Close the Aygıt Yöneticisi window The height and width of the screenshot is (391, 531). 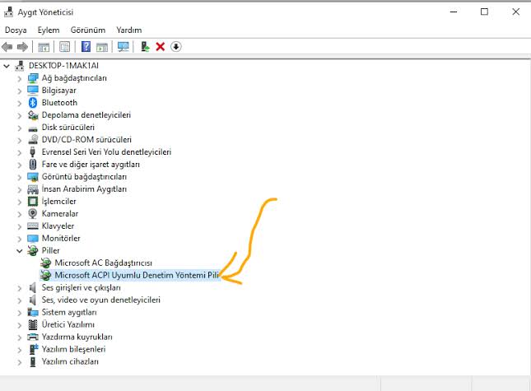click(x=515, y=12)
